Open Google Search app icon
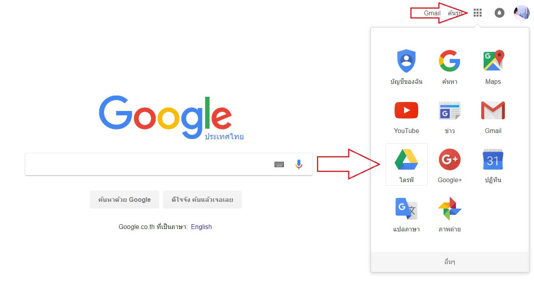The height and width of the screenshot is (288, 534). [450, 61]
